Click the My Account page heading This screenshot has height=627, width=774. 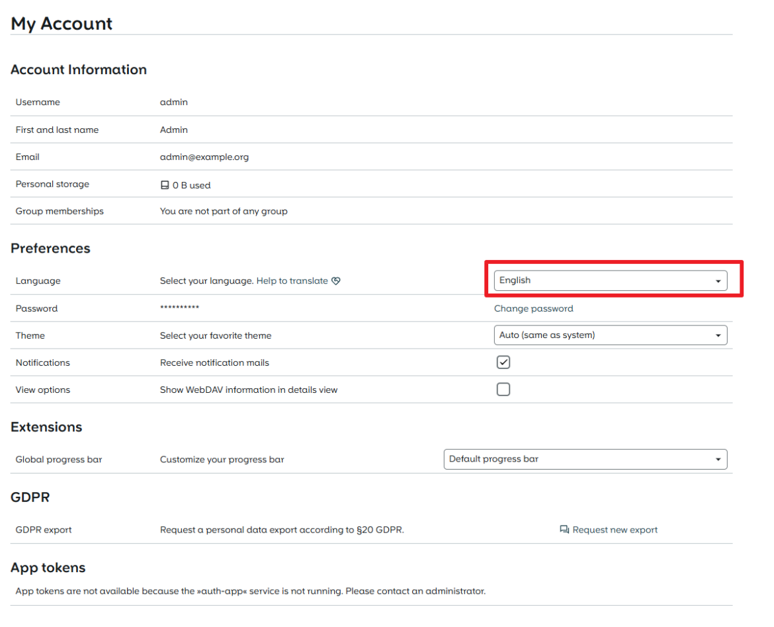click(62, 24)
